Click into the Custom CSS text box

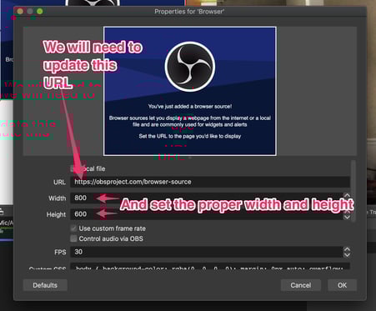[x=210, y=266]
